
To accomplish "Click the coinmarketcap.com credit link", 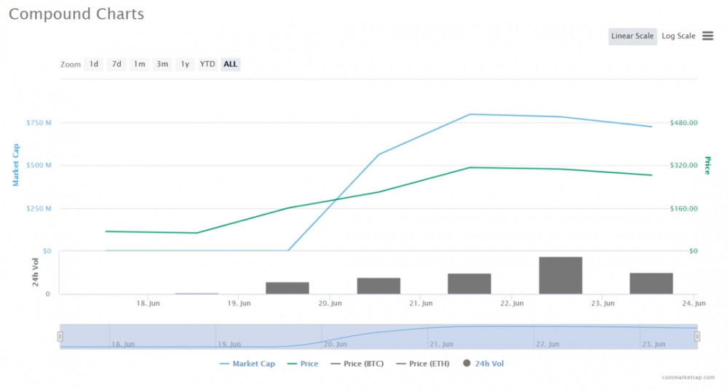I will (x=689, y=377).
